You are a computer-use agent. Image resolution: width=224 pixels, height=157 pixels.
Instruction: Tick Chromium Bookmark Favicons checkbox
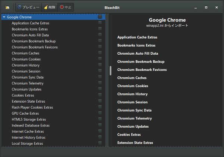(x=100, y=47)
